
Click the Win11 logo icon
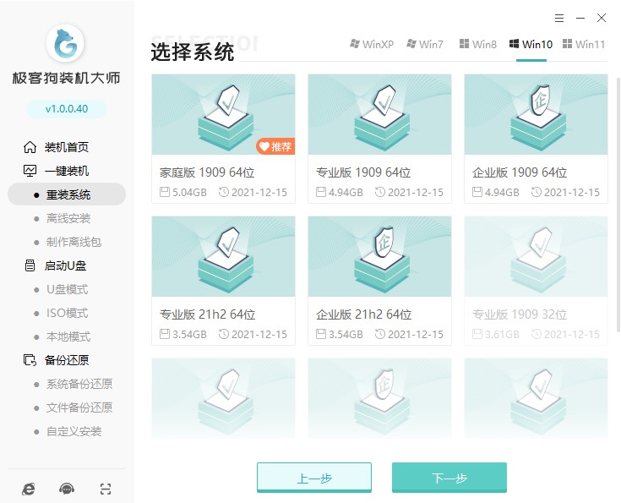click(567, 44)
